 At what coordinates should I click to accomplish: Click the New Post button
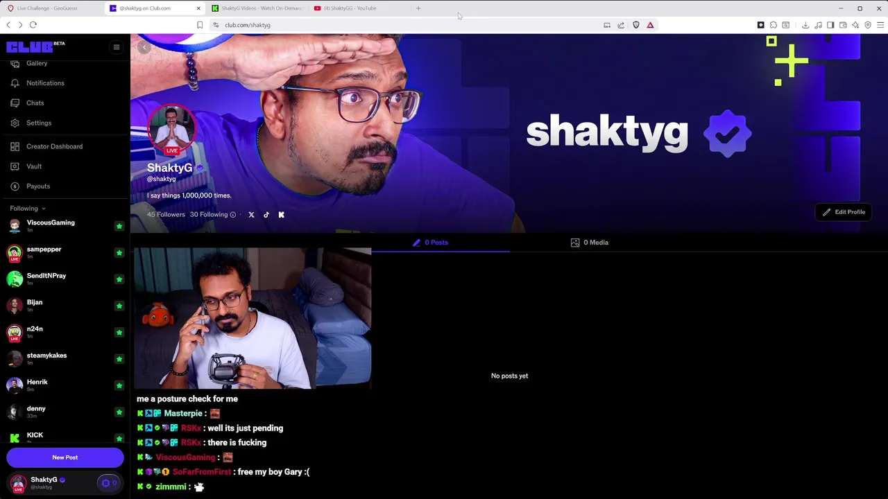click(x=65, y=457)
